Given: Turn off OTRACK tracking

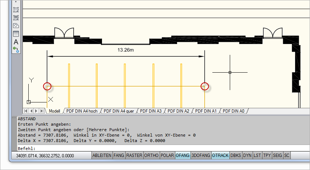Looking at the screenshot, I should [x=220, y=155].
